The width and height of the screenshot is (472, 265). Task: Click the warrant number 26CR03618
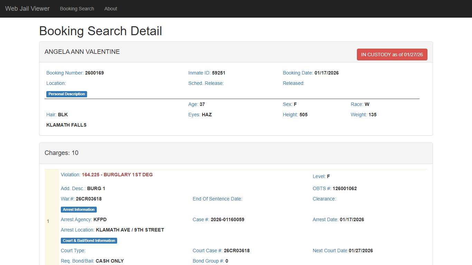click(x=88, y=199)
